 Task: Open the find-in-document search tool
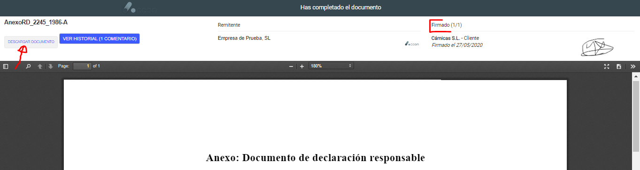tap(28, 67)
